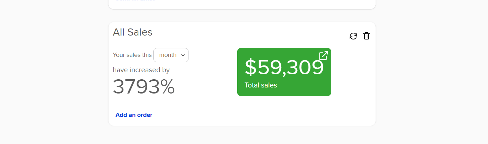This screenshot has height=144, width=488.
Task: Click the chevron arrow in the month selector
Action: pyautogui.click(x=183, y=55)
